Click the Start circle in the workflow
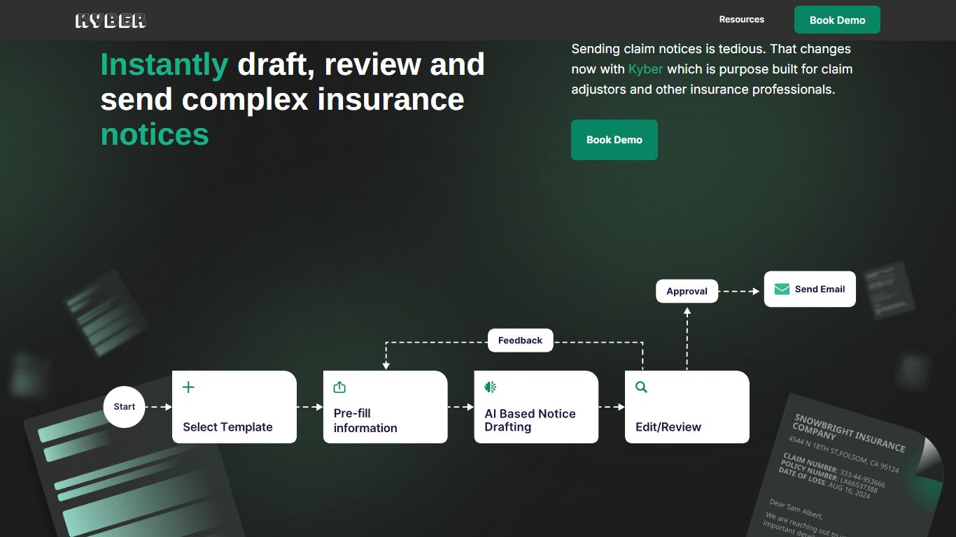The image size is (956, 537). point(124,406)
